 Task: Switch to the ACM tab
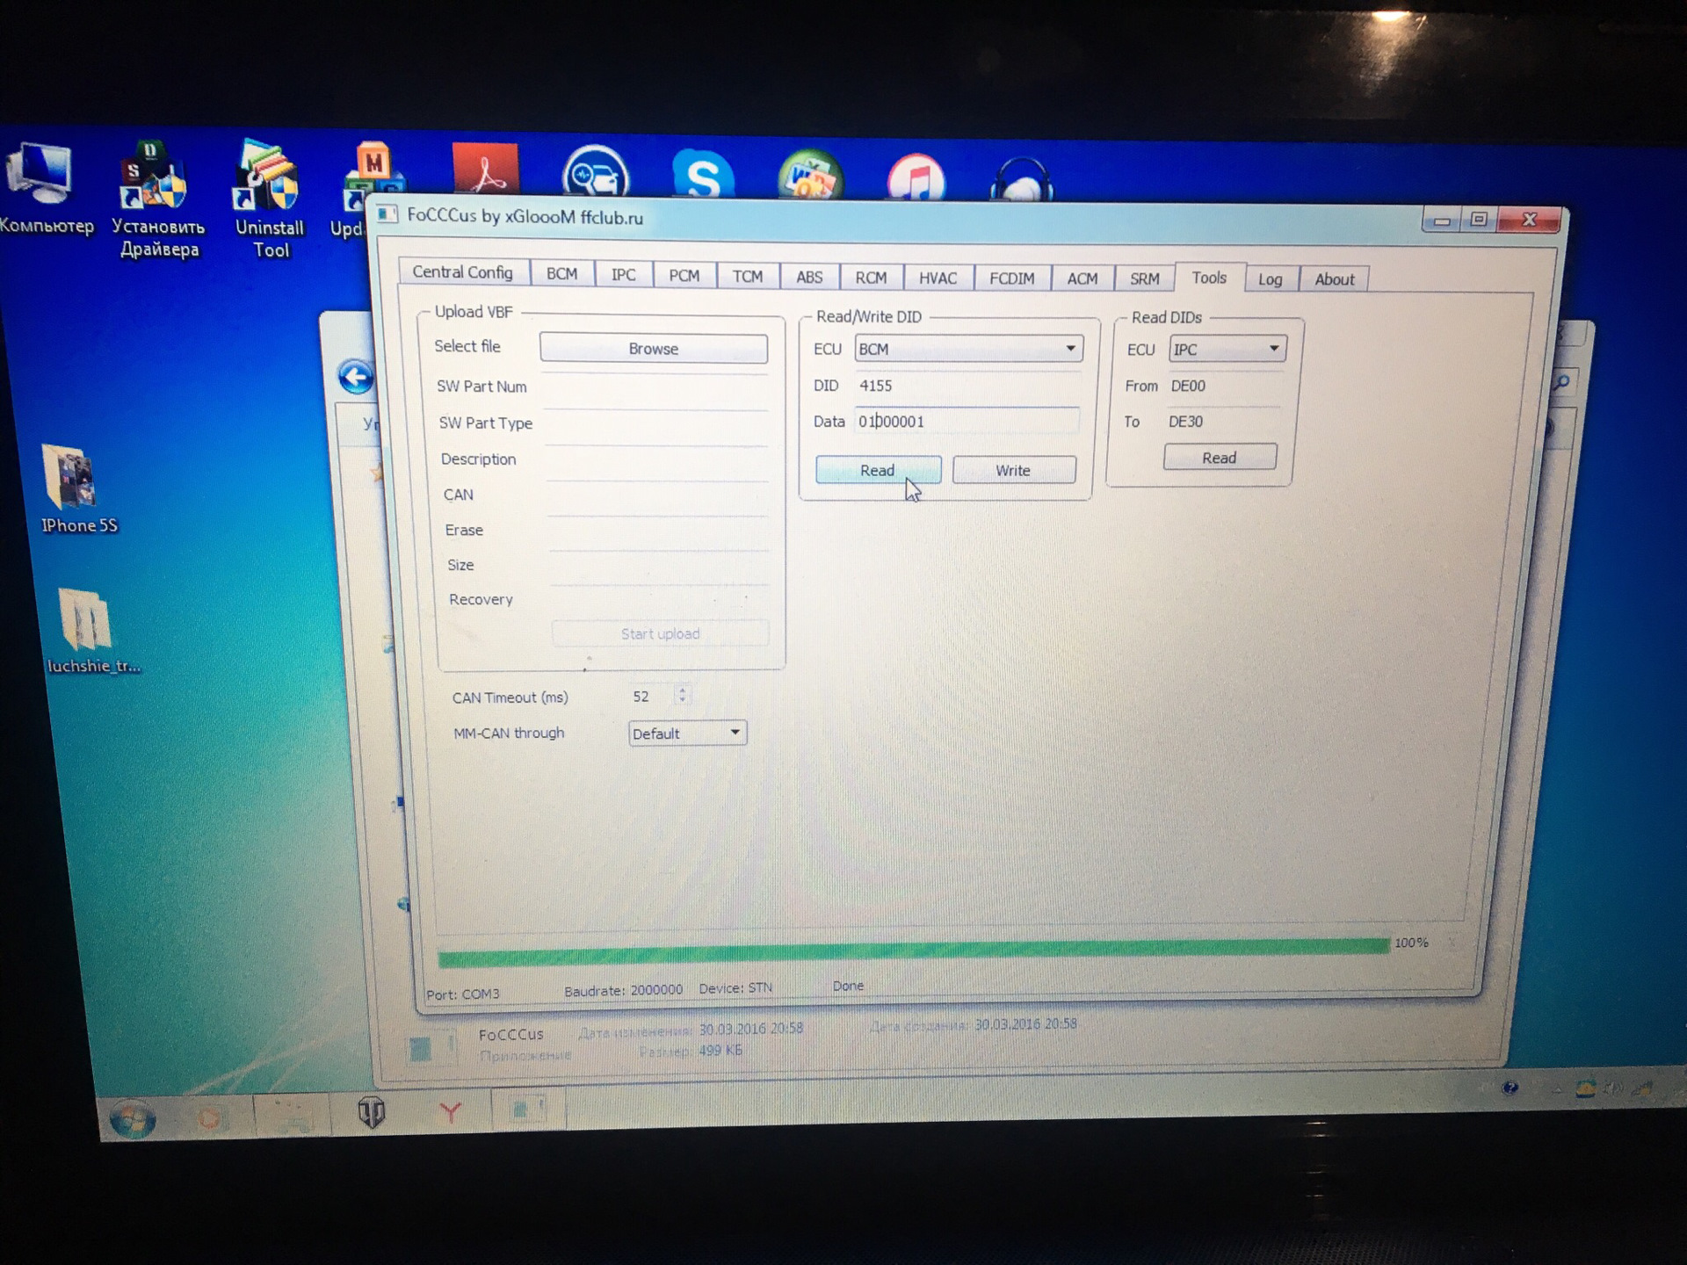(x=1082, y=278)
